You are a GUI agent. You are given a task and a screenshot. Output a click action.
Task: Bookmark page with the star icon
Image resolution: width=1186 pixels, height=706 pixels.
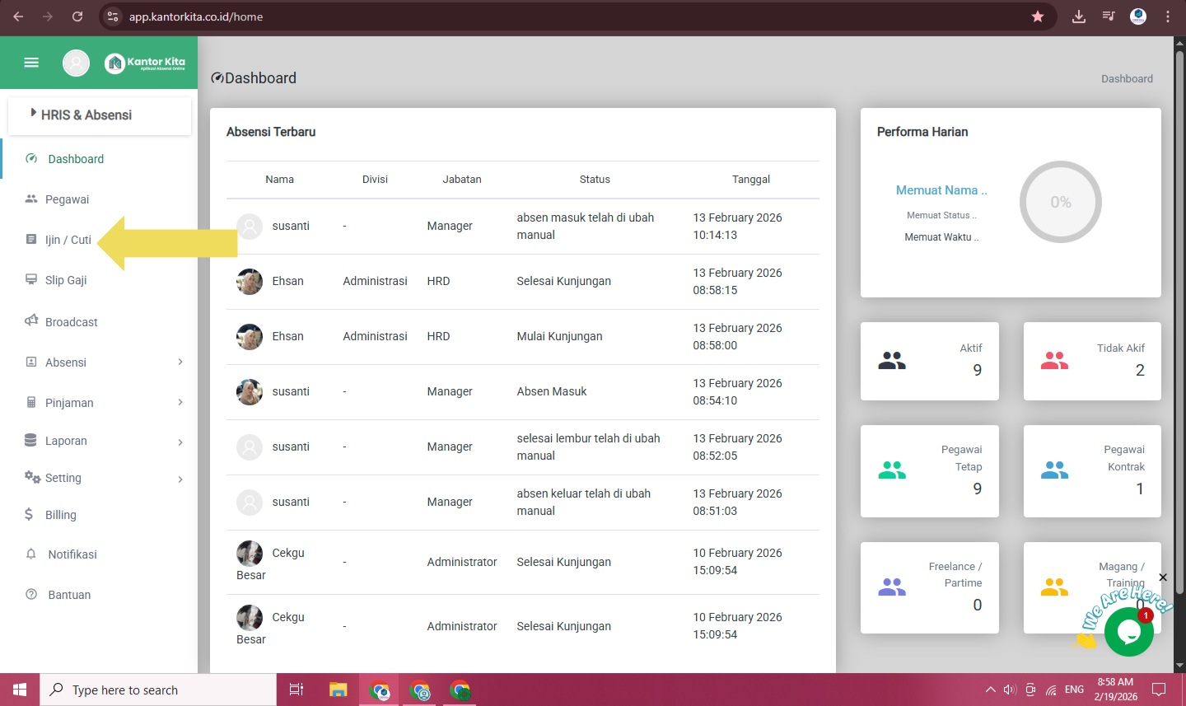[1038, 16]
